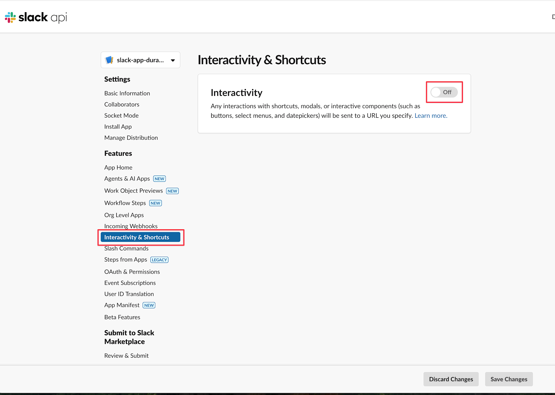Select OAuth & Permissions in sidebar
555x395 pixels.
click(x=132, y=272)
